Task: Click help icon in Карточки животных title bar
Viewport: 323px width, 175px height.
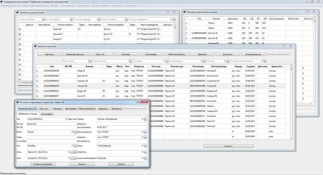Action: point(284,46)
